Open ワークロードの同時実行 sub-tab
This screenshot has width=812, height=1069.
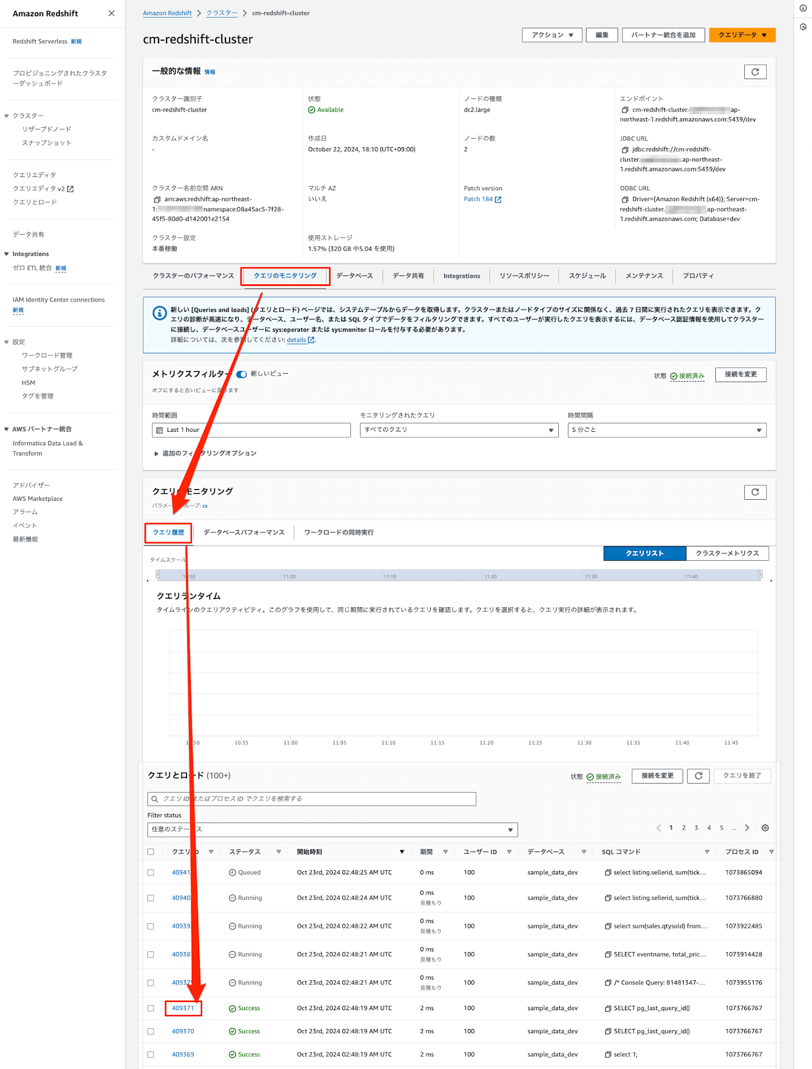[339, 533]
